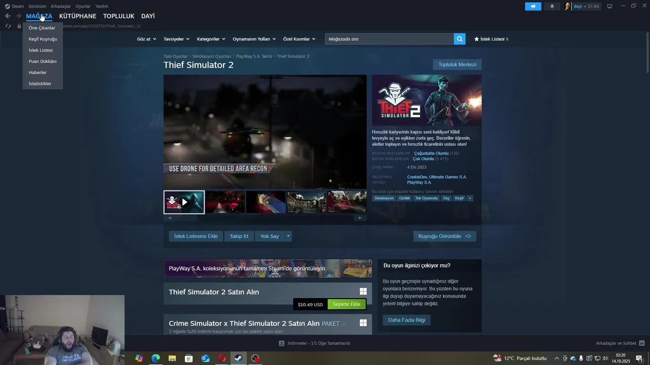Open the announcements megaphone button
The width and height of the screenshot is (650, 365).
(533, 7)
